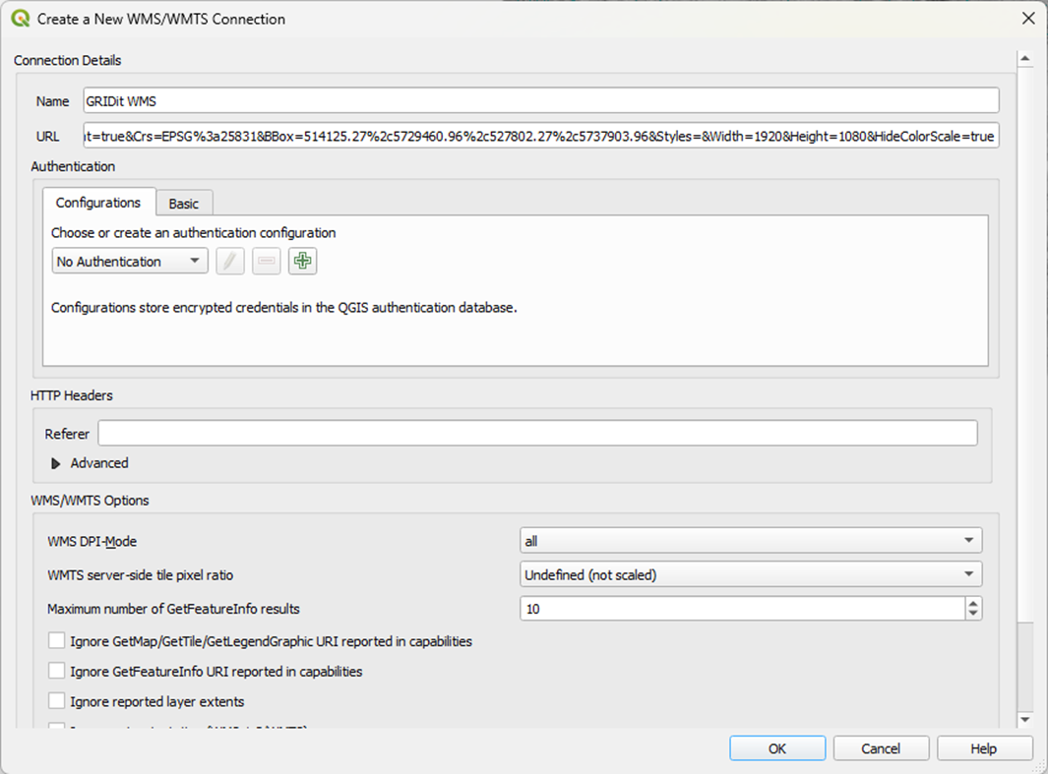
Task: Toggle Ignore reported layer extents checkbox
Action: [x=57, y=701]
